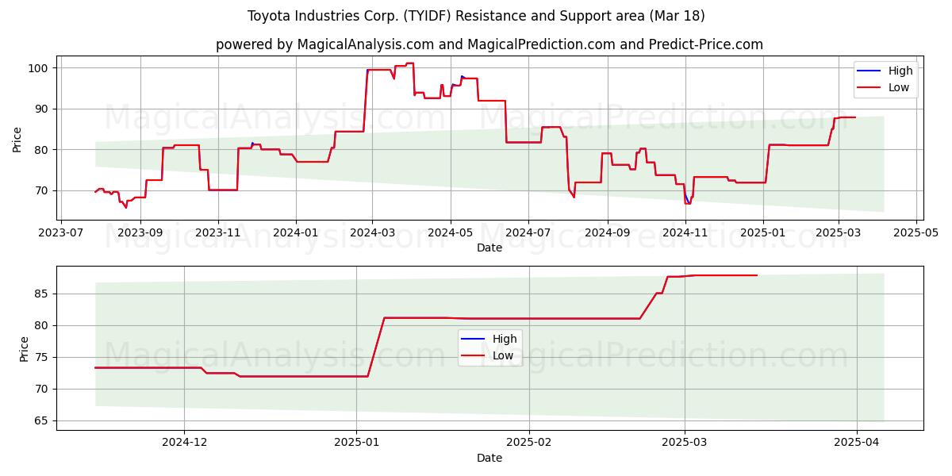Click the '2024-03' tick label
Viewport: 952px width, 476px height.
pyautogui.click(x=373, y=232)
